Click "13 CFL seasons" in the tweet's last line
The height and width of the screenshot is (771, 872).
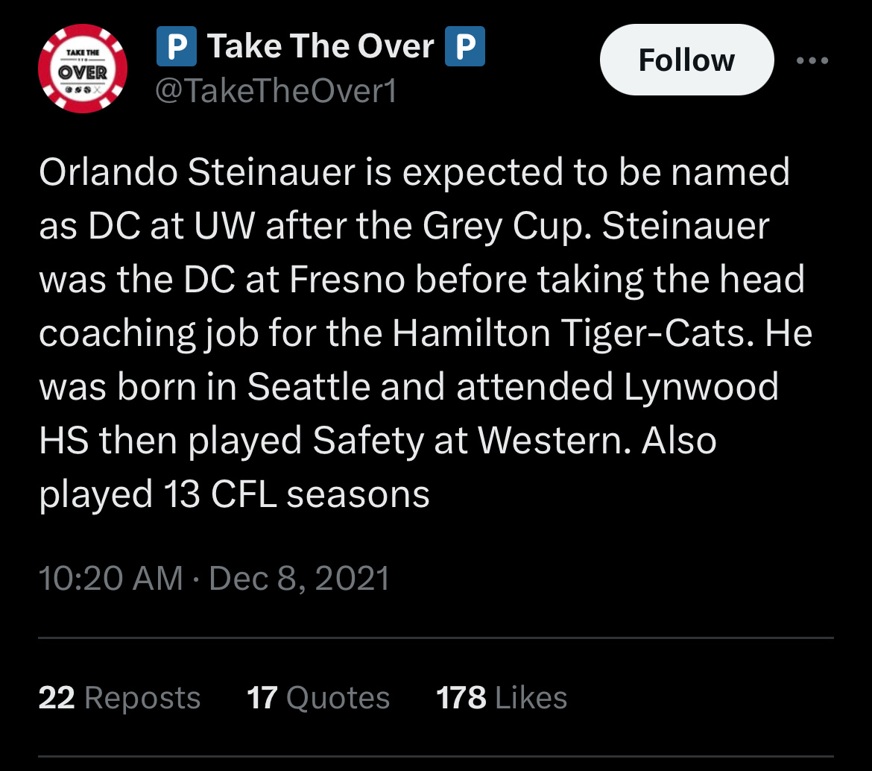(294, 494)
